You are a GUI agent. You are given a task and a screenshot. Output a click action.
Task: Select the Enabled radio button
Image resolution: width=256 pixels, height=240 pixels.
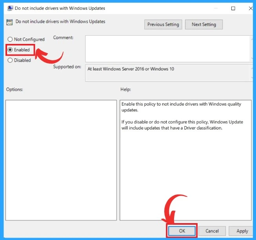click(10, 50)
